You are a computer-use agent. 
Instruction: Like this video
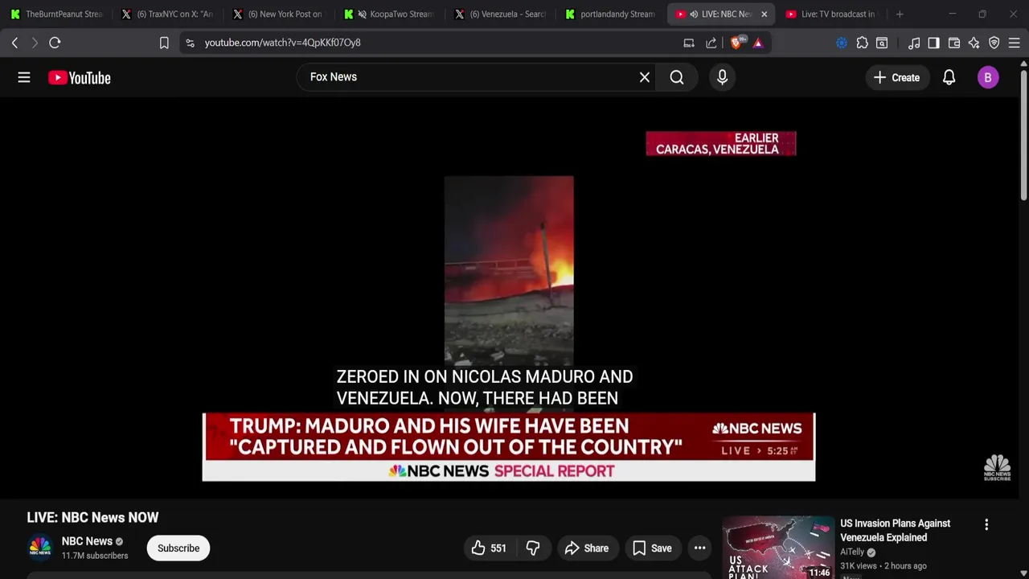point(489,548)
